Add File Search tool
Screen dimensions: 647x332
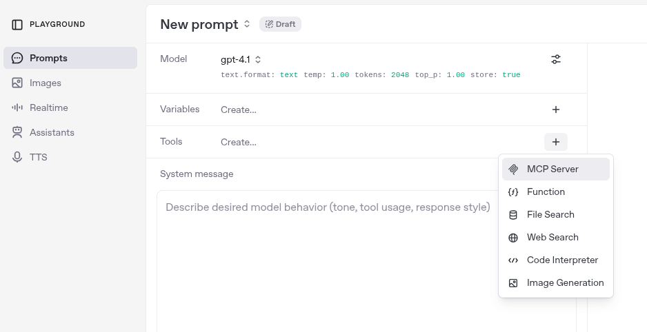pyautogui.click(x=550, y=215)
